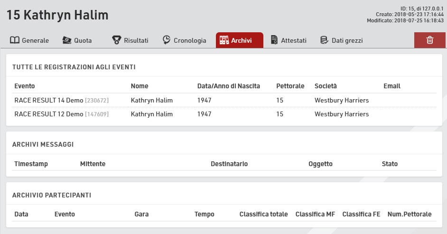Select event ID 230672 text
The height and width of the screenshot is (234, 447).
tap(97, 100)
